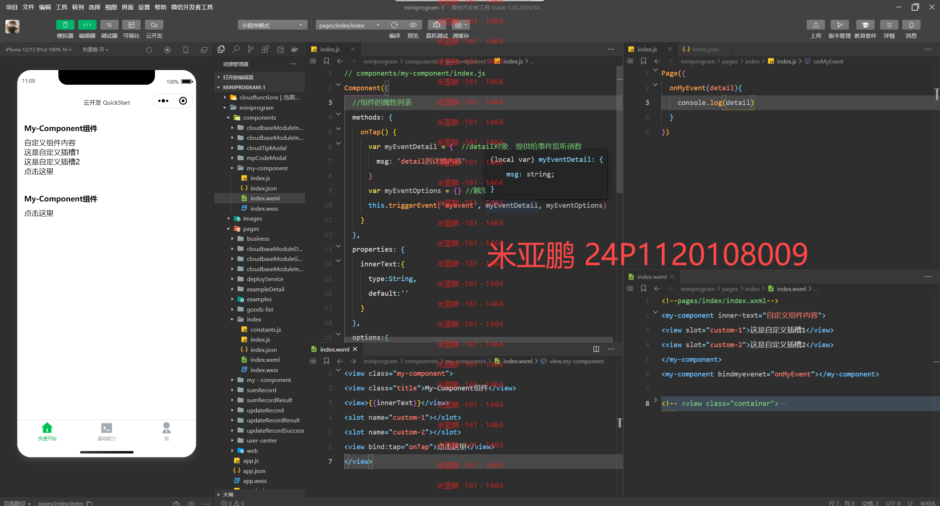Switch to the index.json tab

pos(705,49)
